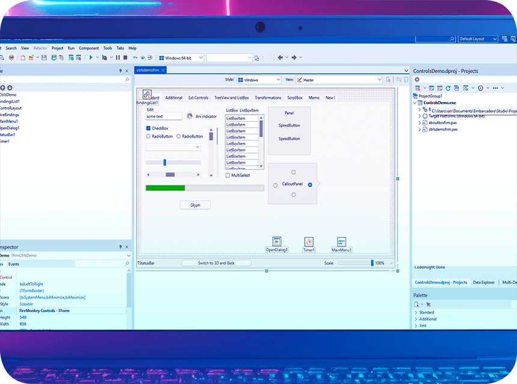Switch to the Ext Controls tab
This screenshot has width=517, height=384.
tap(198, 98)
